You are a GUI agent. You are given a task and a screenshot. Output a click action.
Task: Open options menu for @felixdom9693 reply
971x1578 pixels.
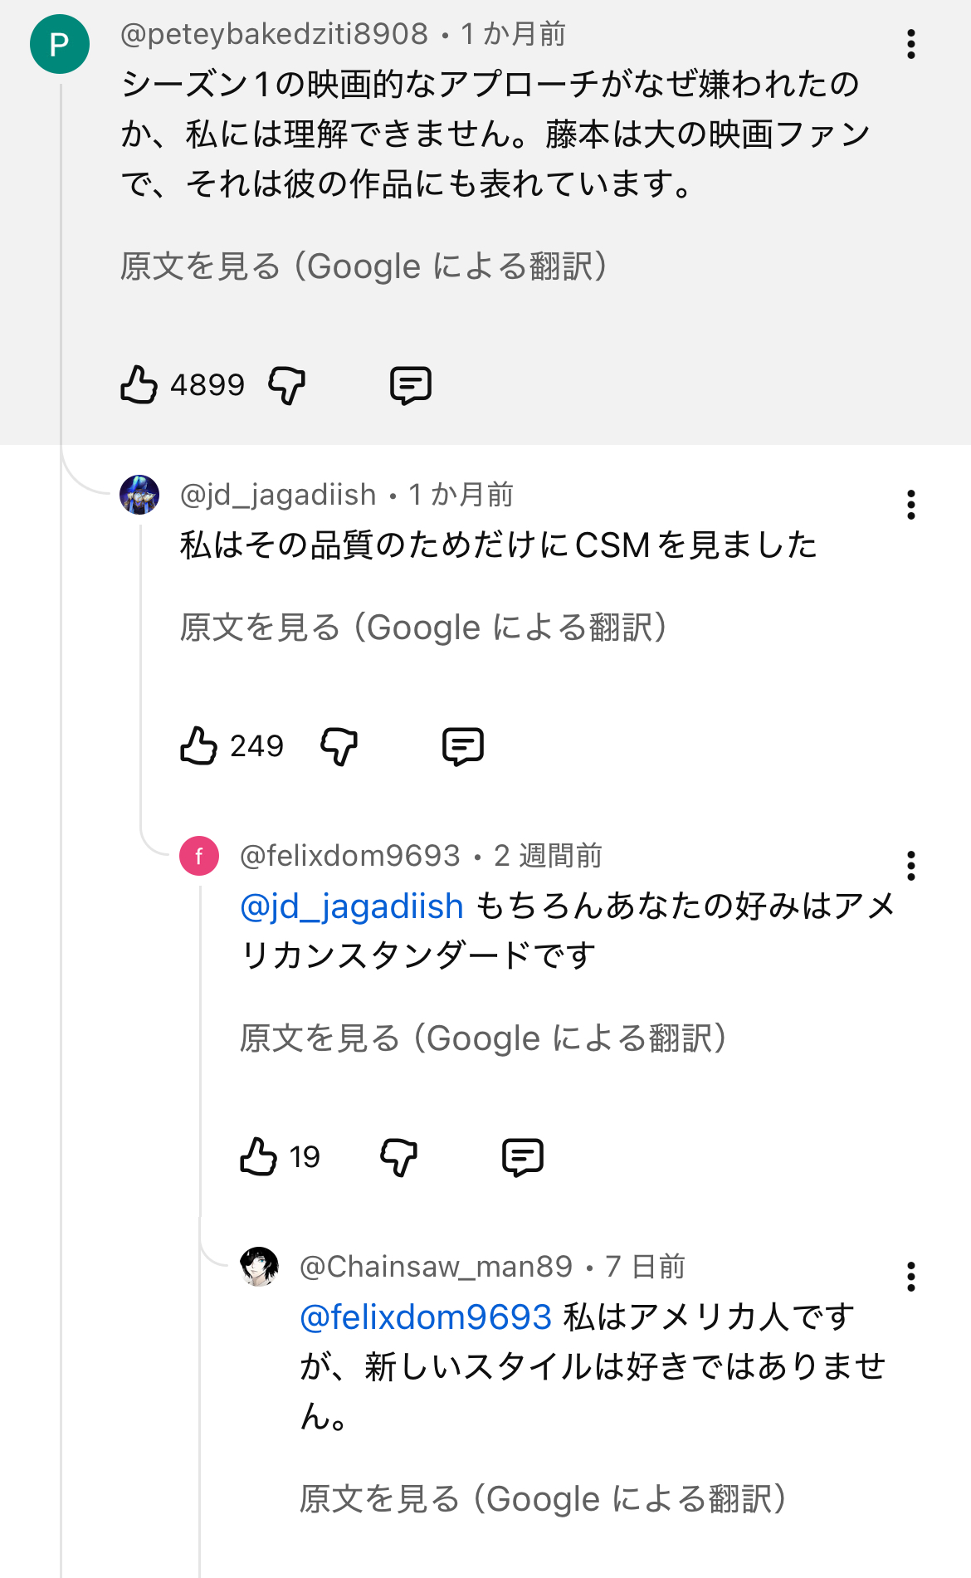[x=911, y=866]
